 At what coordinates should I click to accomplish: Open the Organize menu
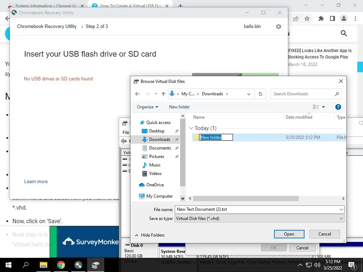point(147,107)
